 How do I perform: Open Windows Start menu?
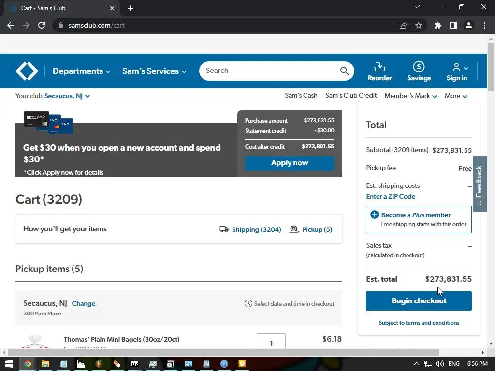(9, 364)
